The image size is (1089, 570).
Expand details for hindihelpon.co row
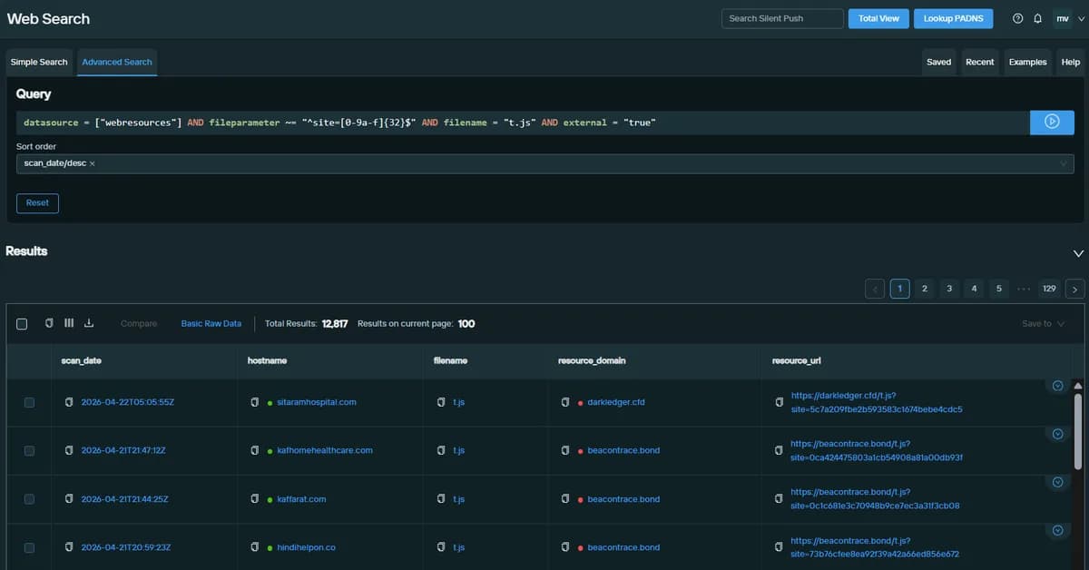[x=1057, y=530]
